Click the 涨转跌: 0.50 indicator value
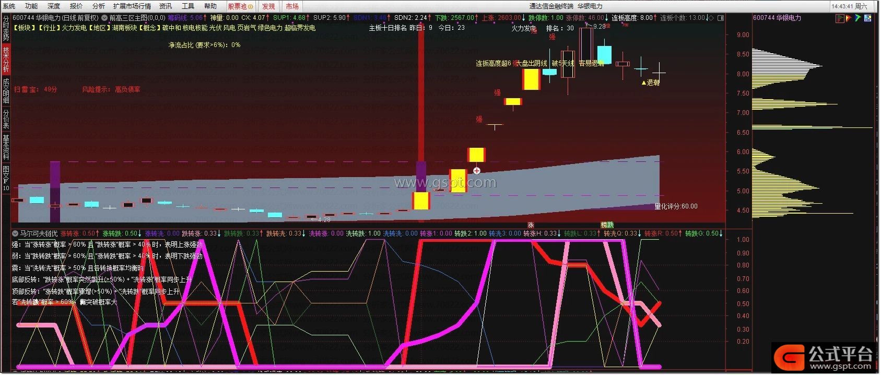Screen dimensions: 881x375 [122, 233]
